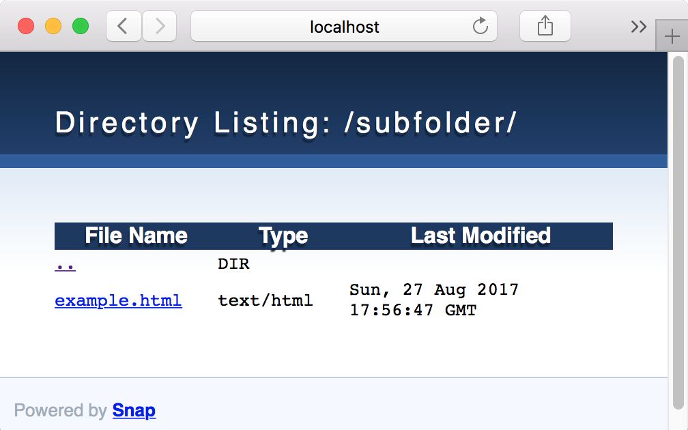Go back using the browser back arrow
Viewport: 688px width, 430px height.
(124, 27)
